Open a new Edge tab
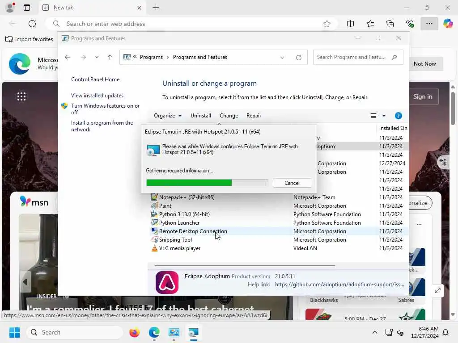458x343 pixels. click(156, 8)
